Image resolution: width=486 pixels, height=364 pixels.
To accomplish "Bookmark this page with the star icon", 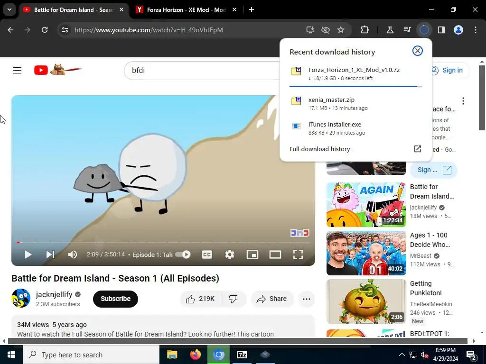I will (x=341, y=30).
